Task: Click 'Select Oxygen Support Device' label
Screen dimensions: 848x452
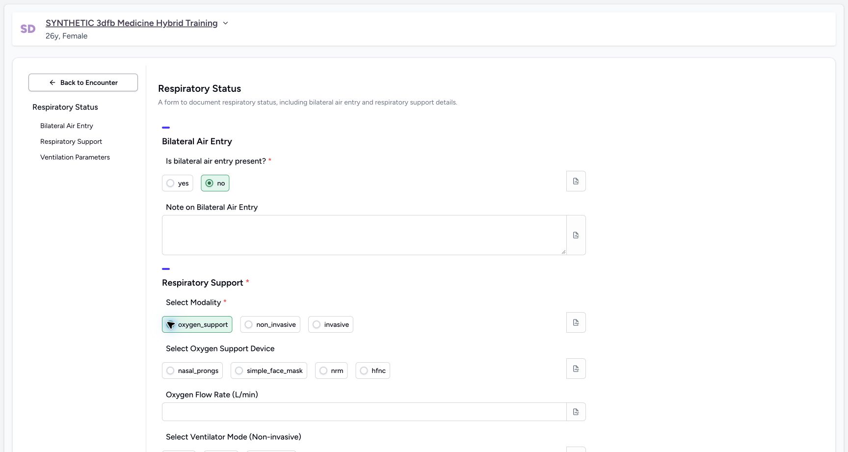Action: (220, 348)
